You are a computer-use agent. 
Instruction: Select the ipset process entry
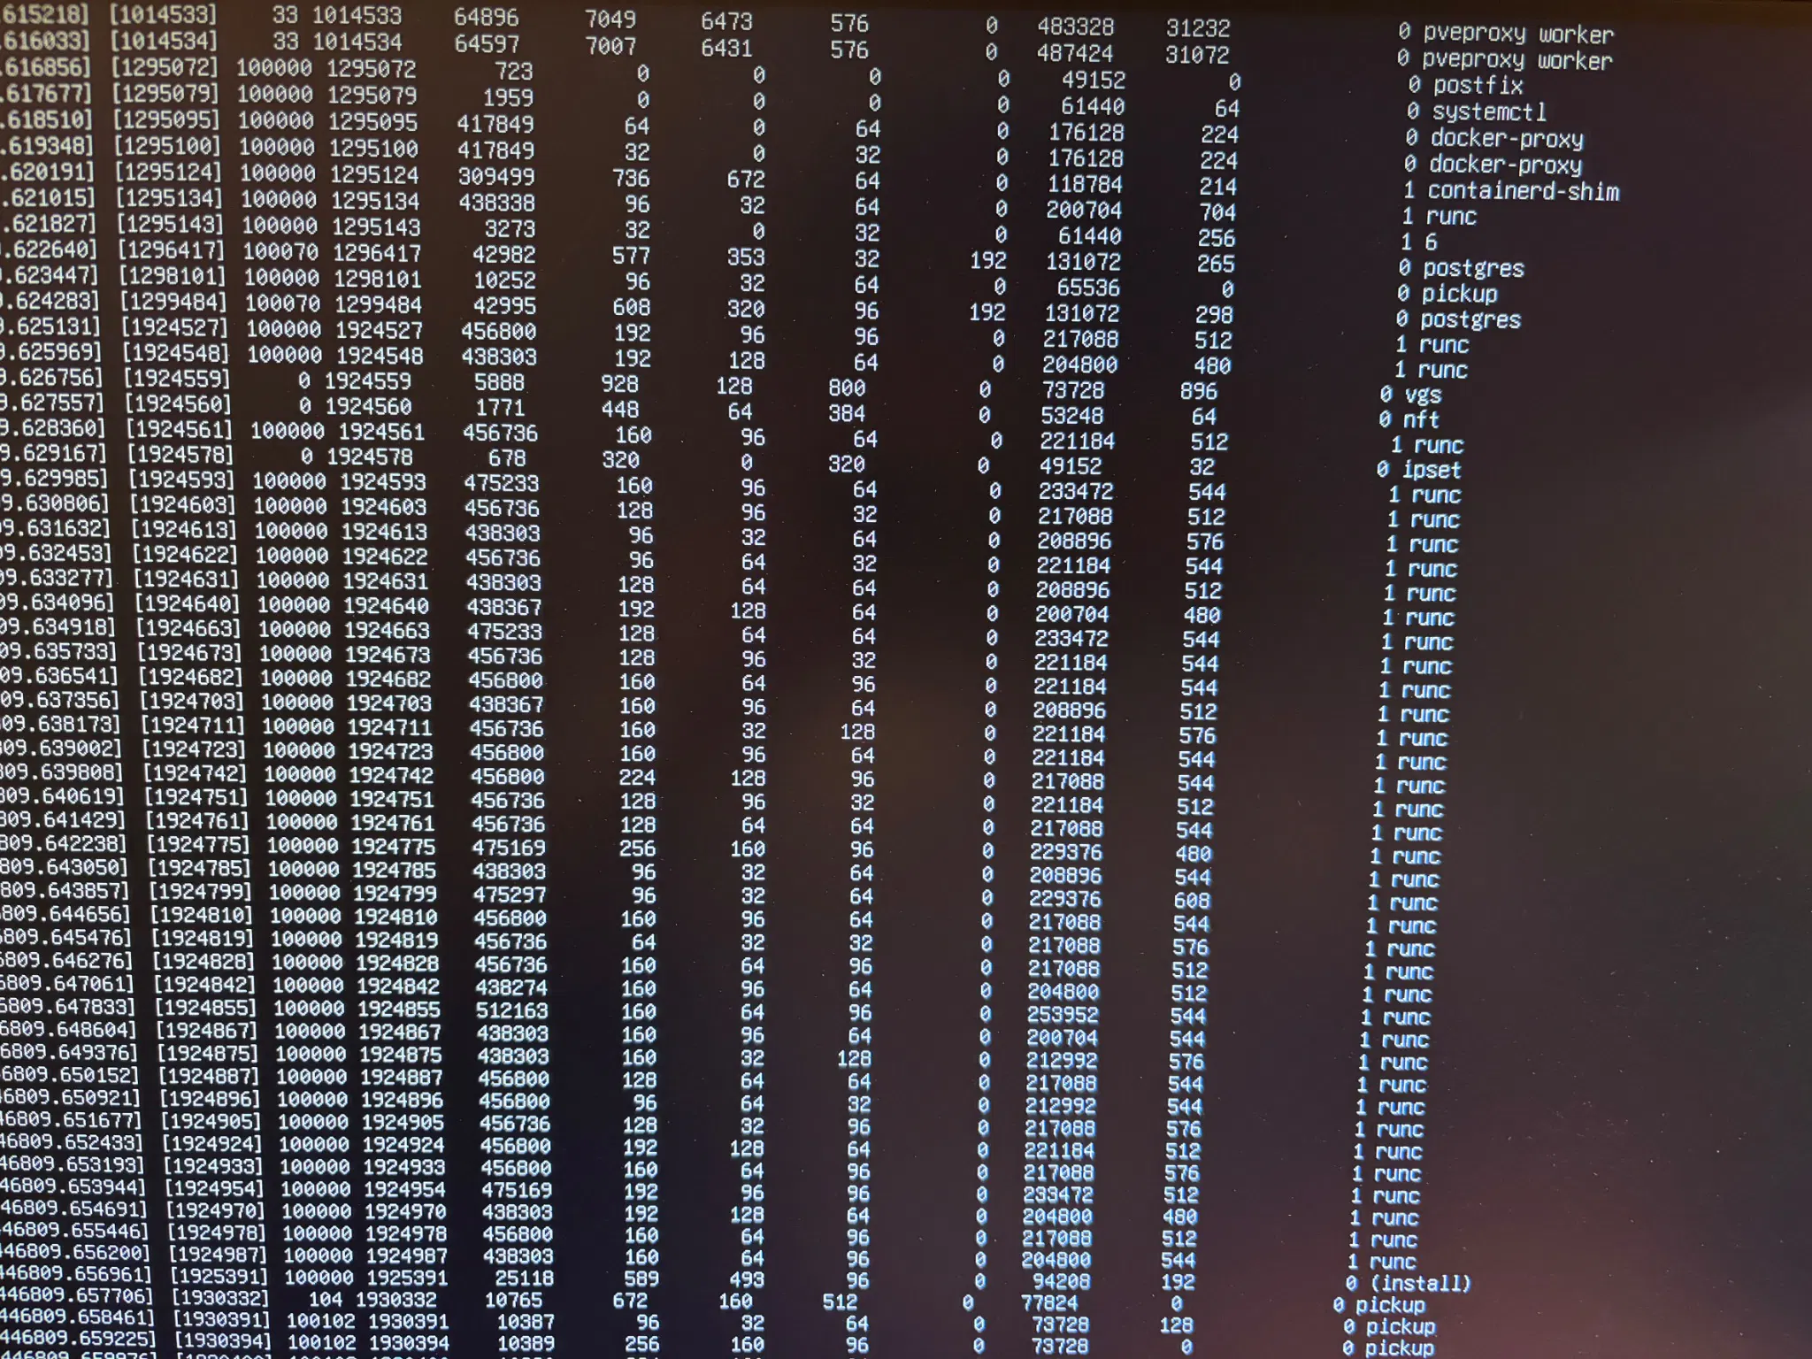(1431, 470)
